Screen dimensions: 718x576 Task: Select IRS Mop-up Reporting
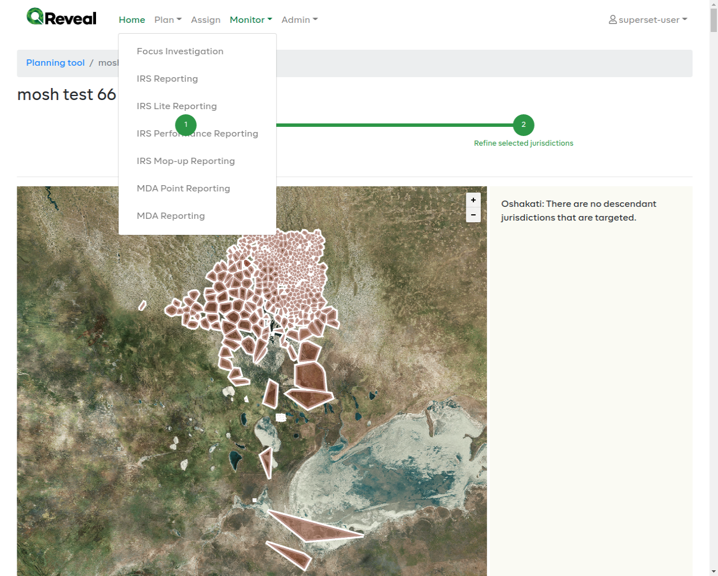point(186,161)
